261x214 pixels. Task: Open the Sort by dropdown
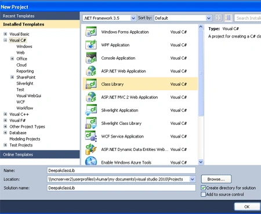tap(209, 18)
